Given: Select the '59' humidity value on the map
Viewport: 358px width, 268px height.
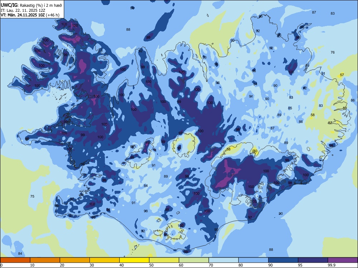Looking at the screenshot, I should click(x=345, y=108).
